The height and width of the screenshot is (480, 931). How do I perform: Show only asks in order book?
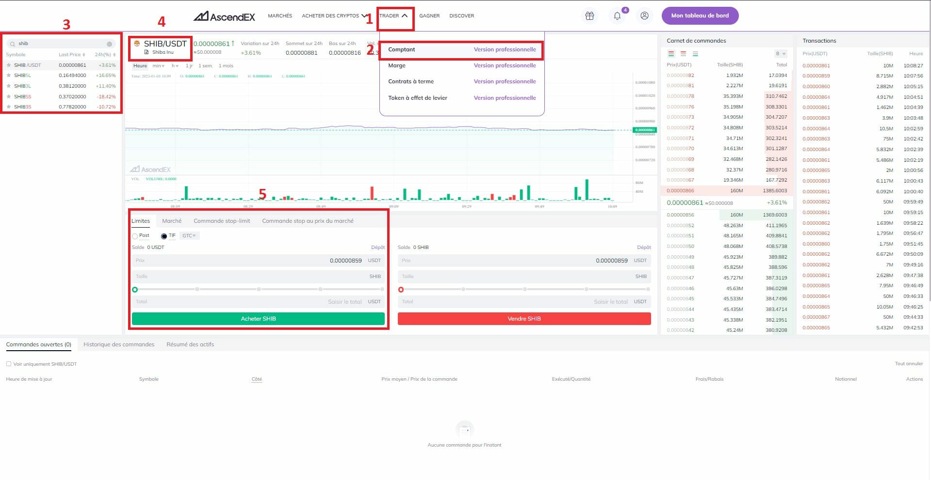(683, 54)
